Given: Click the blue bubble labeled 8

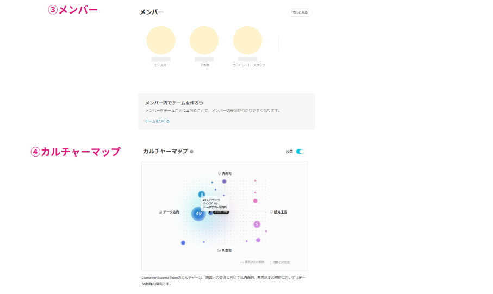Looking at the screenshot, I should click(x=202, y=194).
